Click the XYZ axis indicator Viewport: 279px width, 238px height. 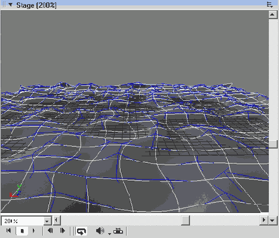(16, 191)
